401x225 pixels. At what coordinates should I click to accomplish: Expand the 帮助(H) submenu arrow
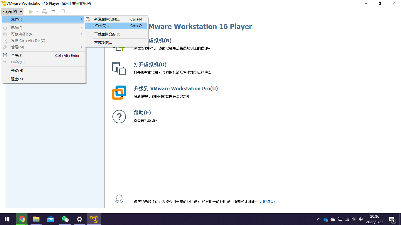coord(82,70)
